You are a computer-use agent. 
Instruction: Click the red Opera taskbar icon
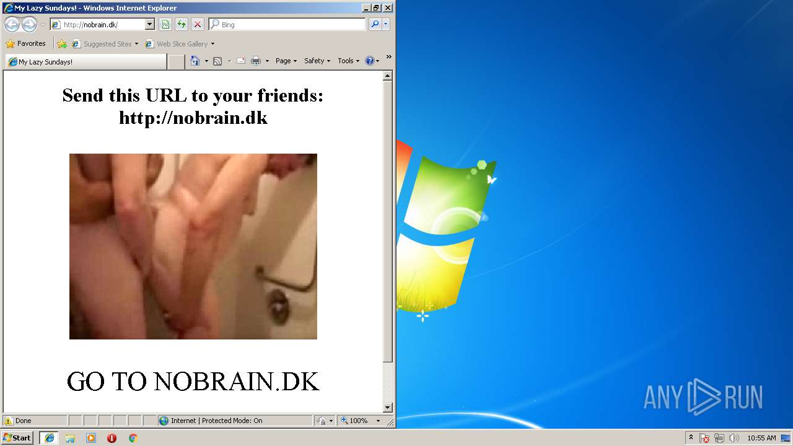(x=112, y=438)
